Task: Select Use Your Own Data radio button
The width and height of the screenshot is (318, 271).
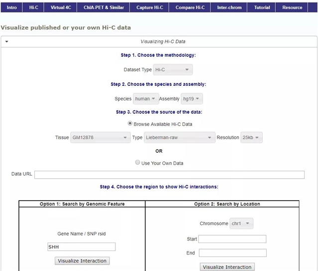Action: pos(138,163)
